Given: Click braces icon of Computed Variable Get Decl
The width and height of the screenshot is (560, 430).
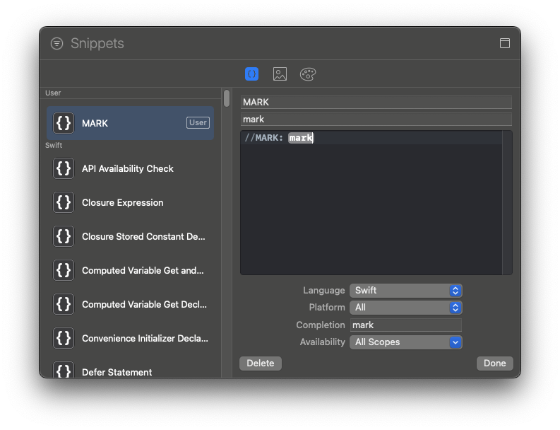Looking at the screenshot, I should click(x=64, y=304).
